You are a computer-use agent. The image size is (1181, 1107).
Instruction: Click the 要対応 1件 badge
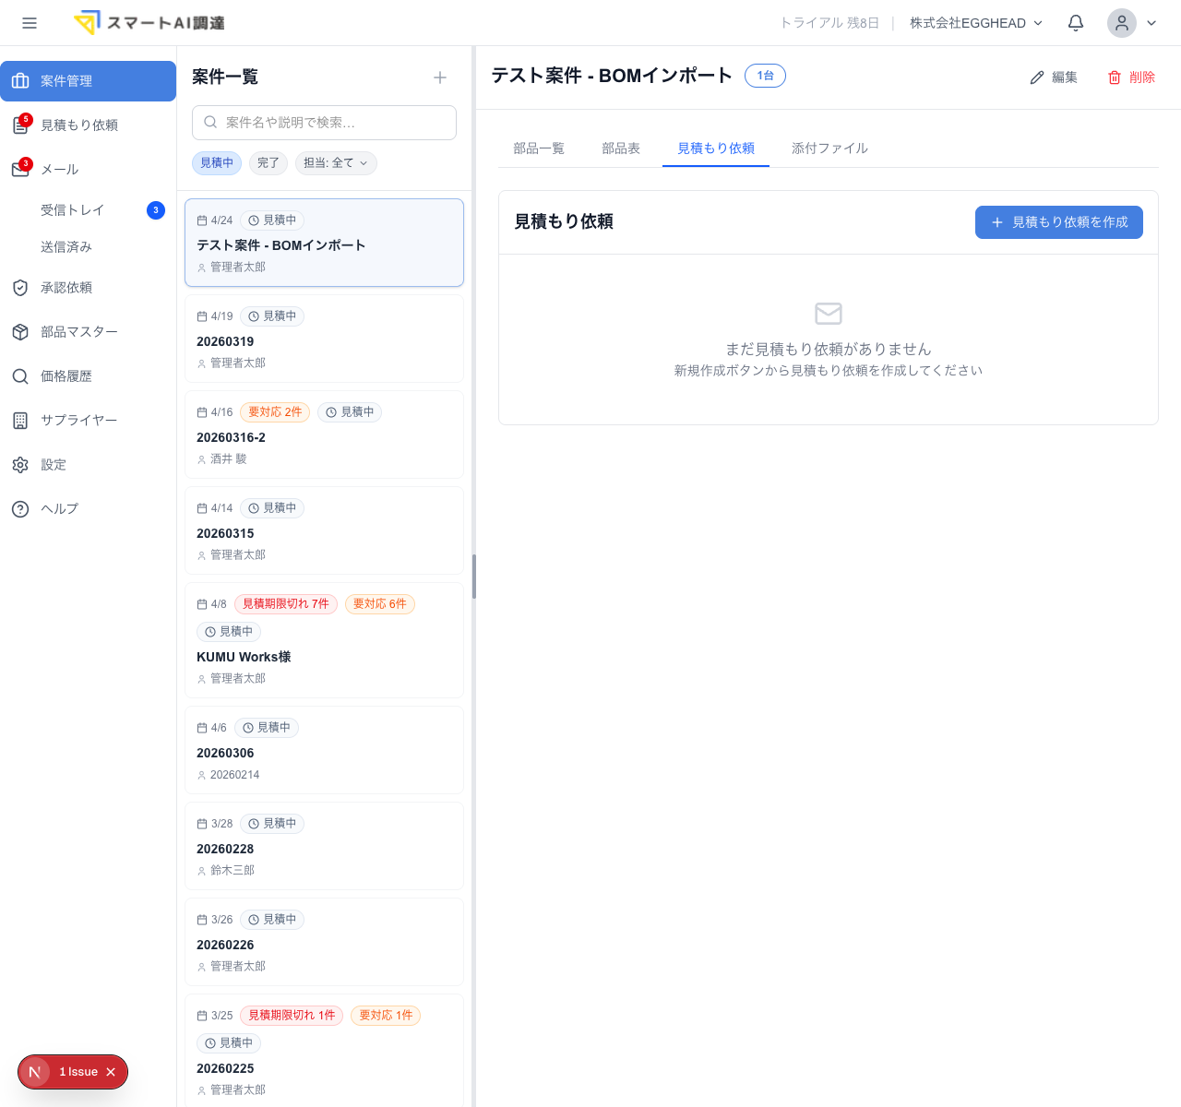point(386,1016)
